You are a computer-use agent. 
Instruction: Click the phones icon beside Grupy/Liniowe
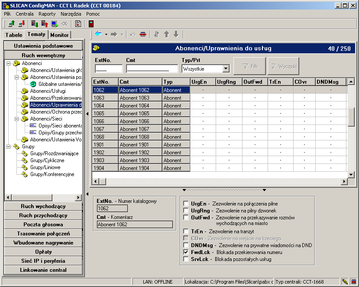click(x=25, y=167)
